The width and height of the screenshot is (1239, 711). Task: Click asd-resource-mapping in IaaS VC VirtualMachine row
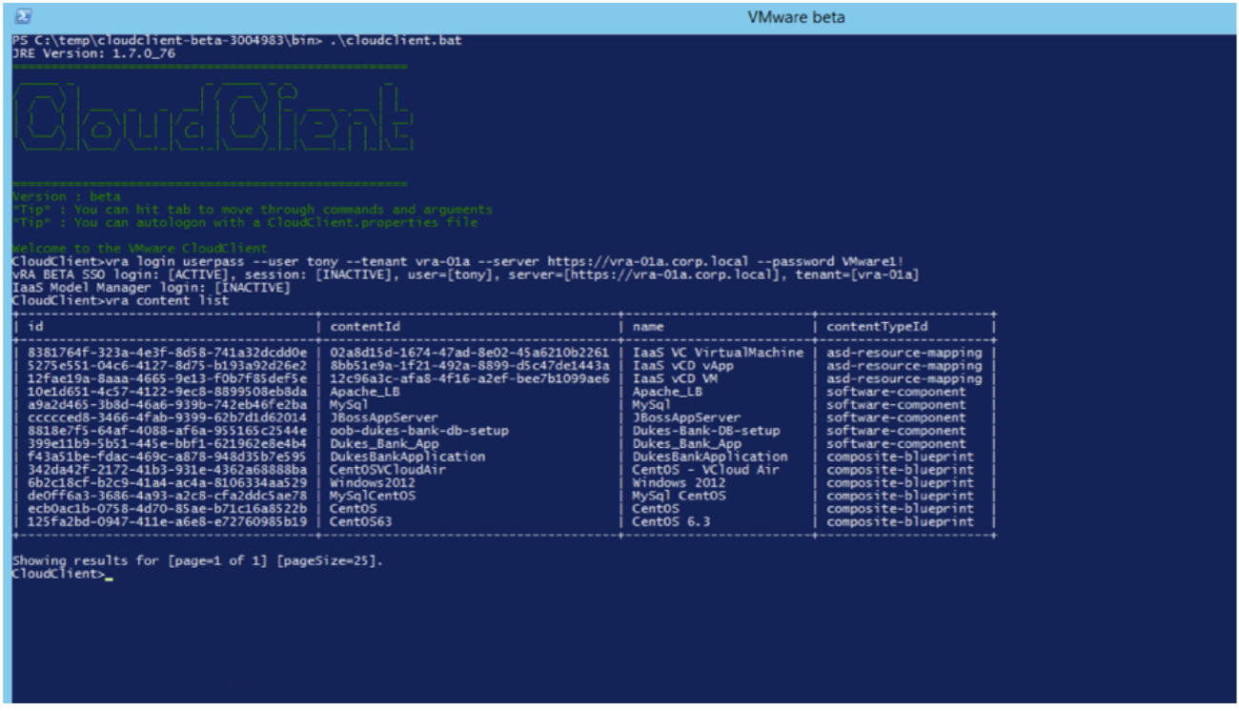point(904,353)
